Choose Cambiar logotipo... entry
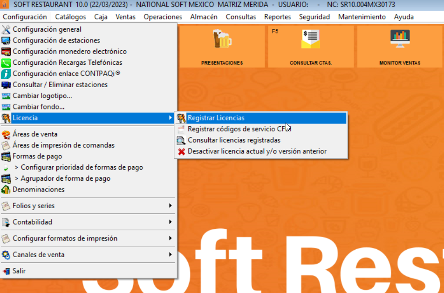 pyautogui.click(x=89, y=95)
